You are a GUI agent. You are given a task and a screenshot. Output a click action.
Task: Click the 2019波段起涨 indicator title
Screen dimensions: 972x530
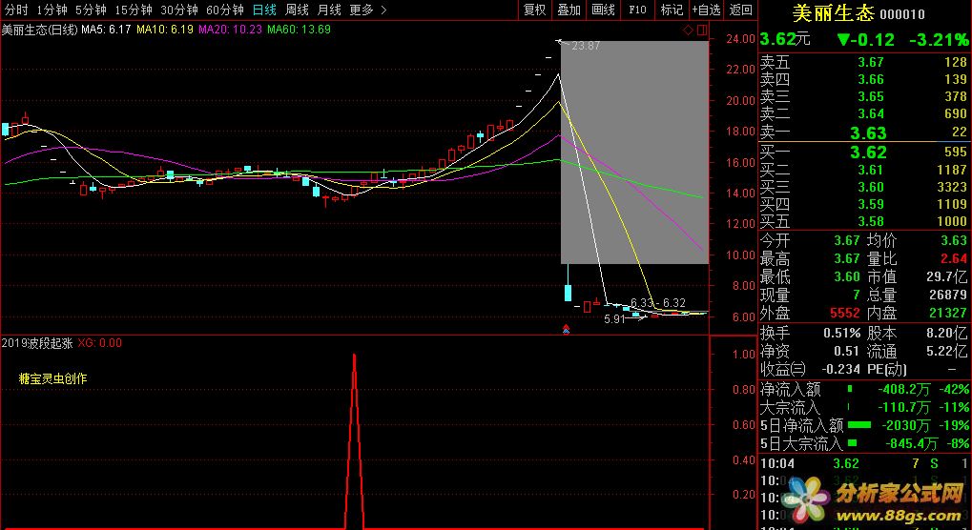click(38, 343)
